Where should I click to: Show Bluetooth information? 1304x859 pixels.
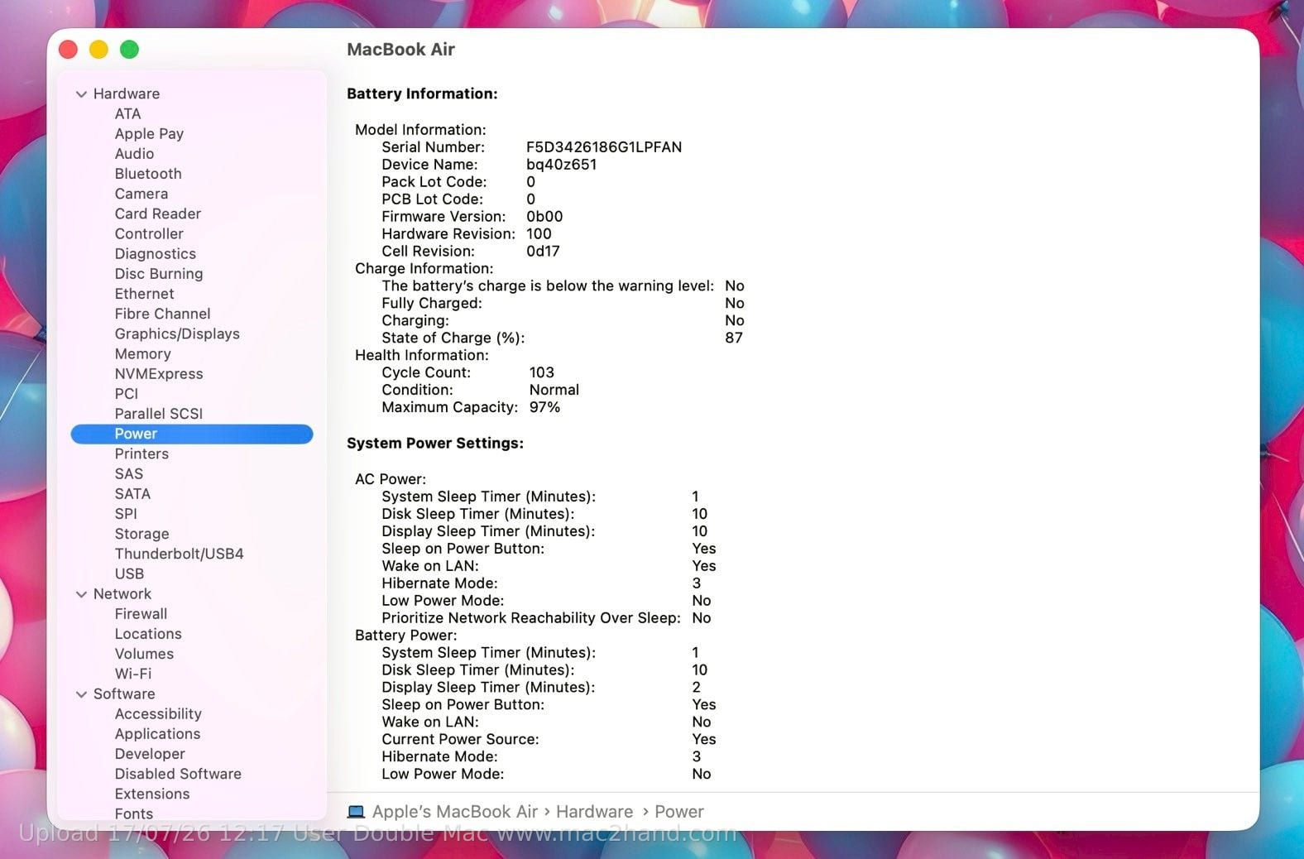click(148, 174)
